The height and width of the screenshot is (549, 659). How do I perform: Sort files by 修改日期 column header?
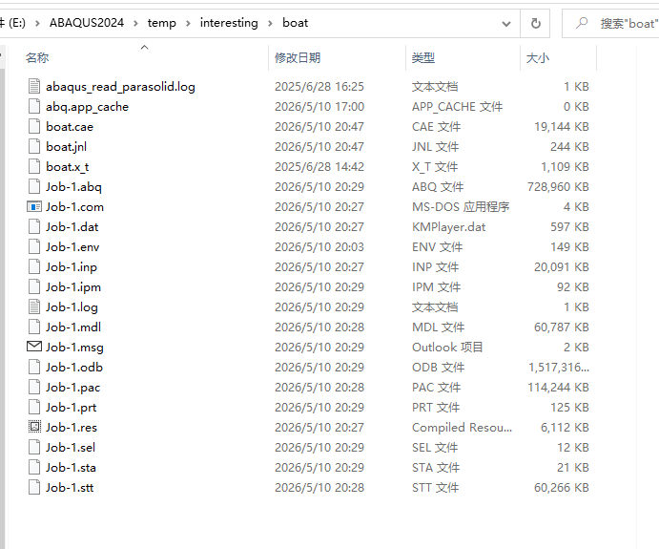coord(298,57)
